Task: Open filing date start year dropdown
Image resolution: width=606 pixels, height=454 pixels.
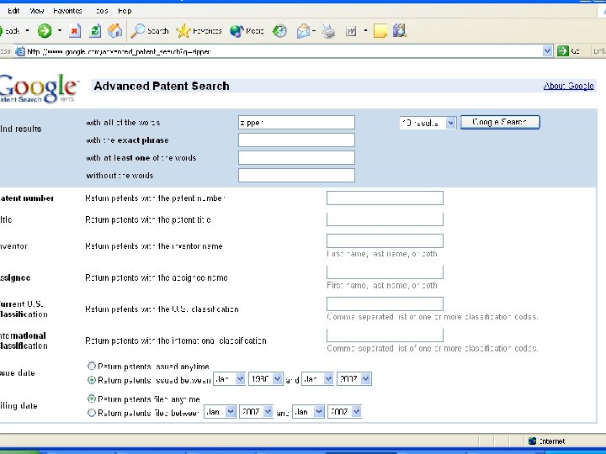Action: [x=256, y=412]
